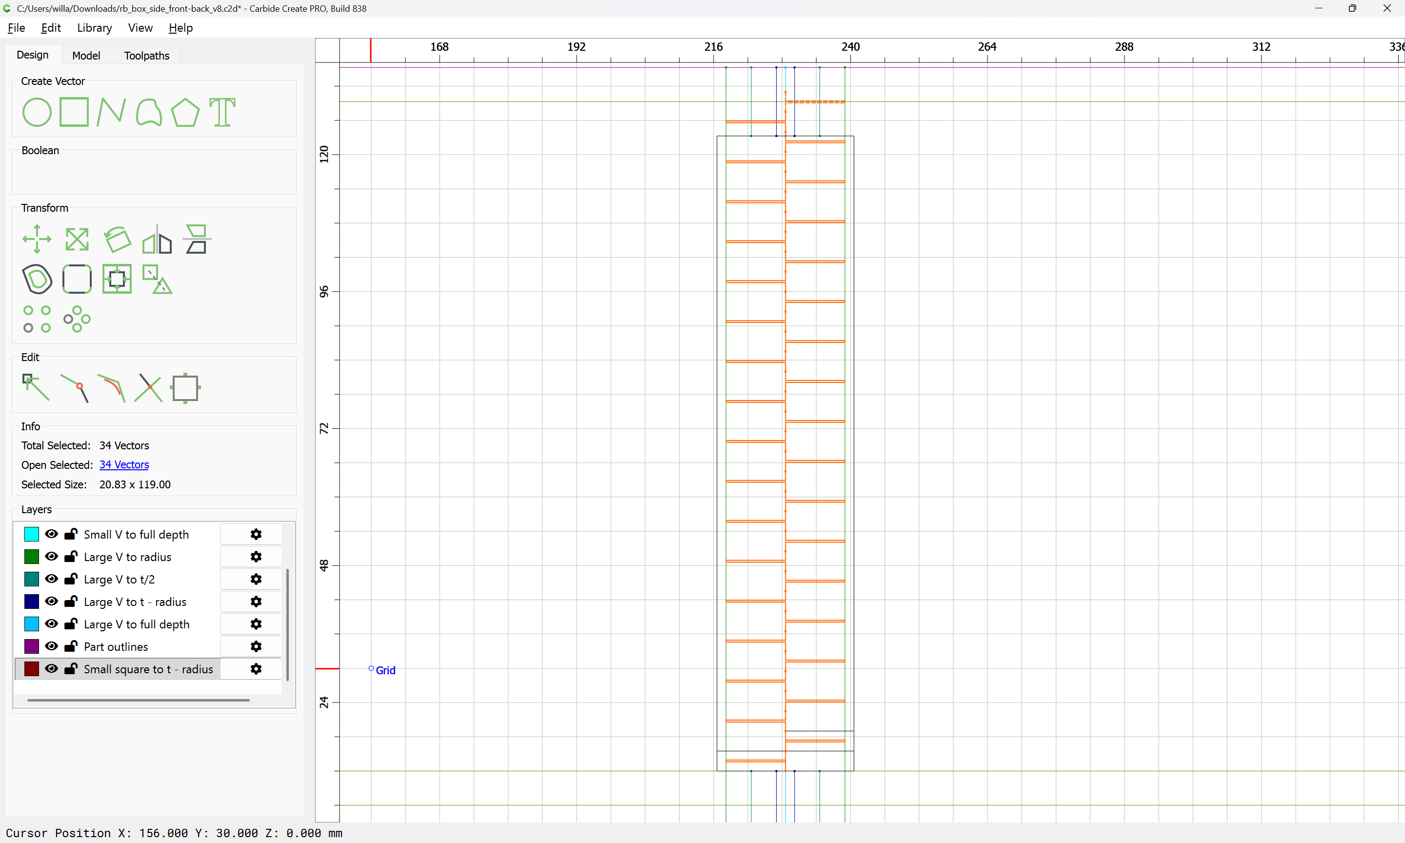Open the Library menu
1405x843 pixels.
[94, 28]
